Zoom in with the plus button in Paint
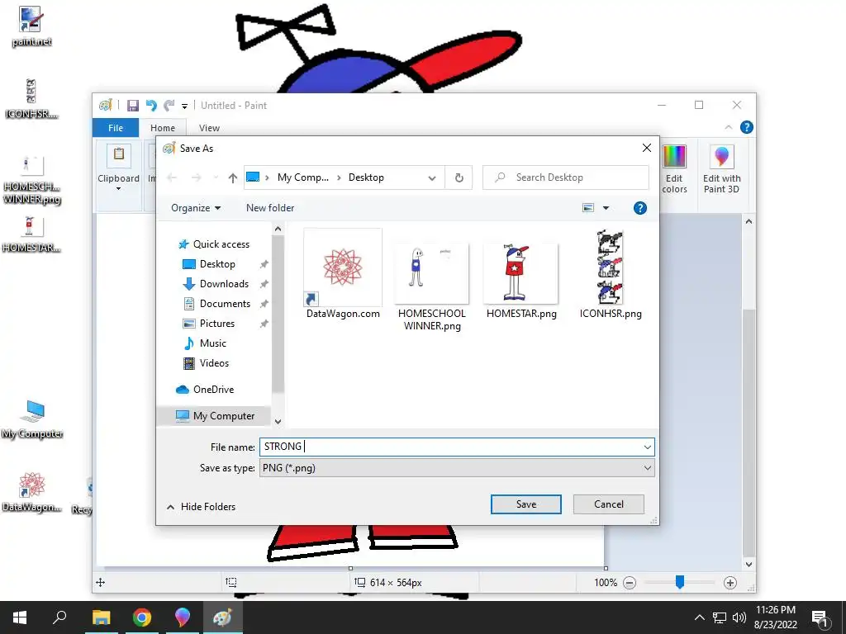The width and height of the screenshot is (846, 634). 730,583
